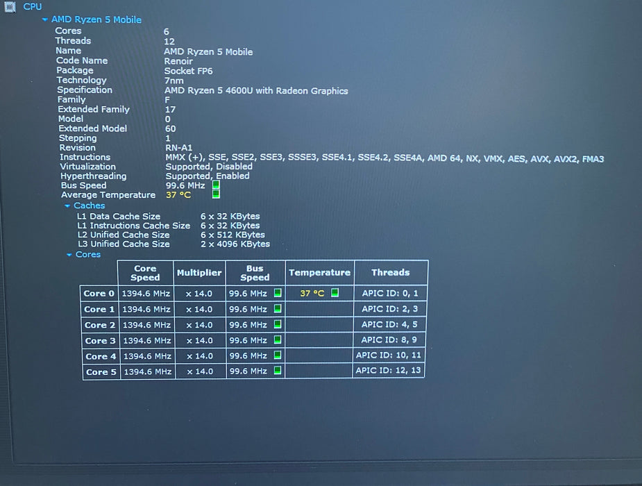Click the Multiplier column header
The image size is (642, 486).
[199, 273]
